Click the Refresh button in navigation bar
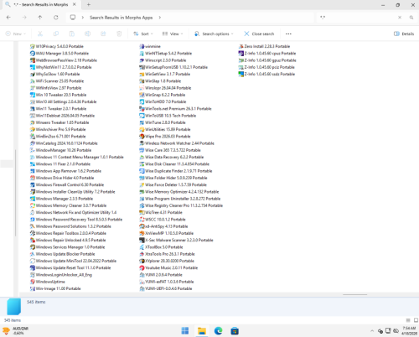The height and width of the screenshot is (337, 419). tap(56, 18)
